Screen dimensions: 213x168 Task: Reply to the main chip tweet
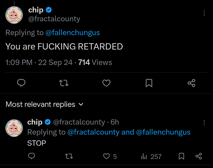point(21,83)
